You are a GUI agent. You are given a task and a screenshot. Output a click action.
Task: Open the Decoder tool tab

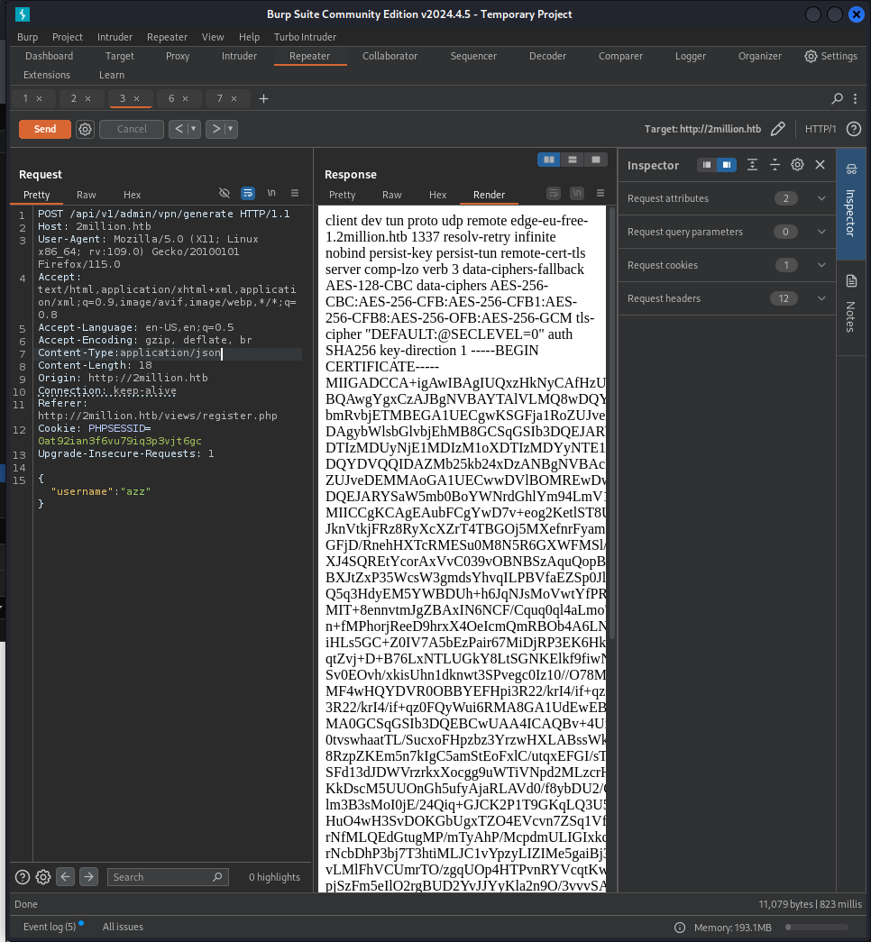[x=547, y=56]
